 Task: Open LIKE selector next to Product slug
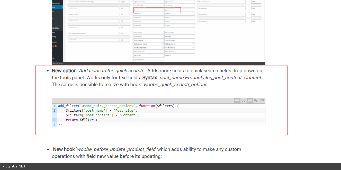coord(125,27)
